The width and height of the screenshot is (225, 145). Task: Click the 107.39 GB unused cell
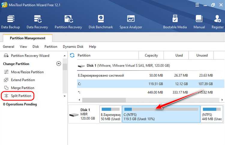(x=205, y=84)
